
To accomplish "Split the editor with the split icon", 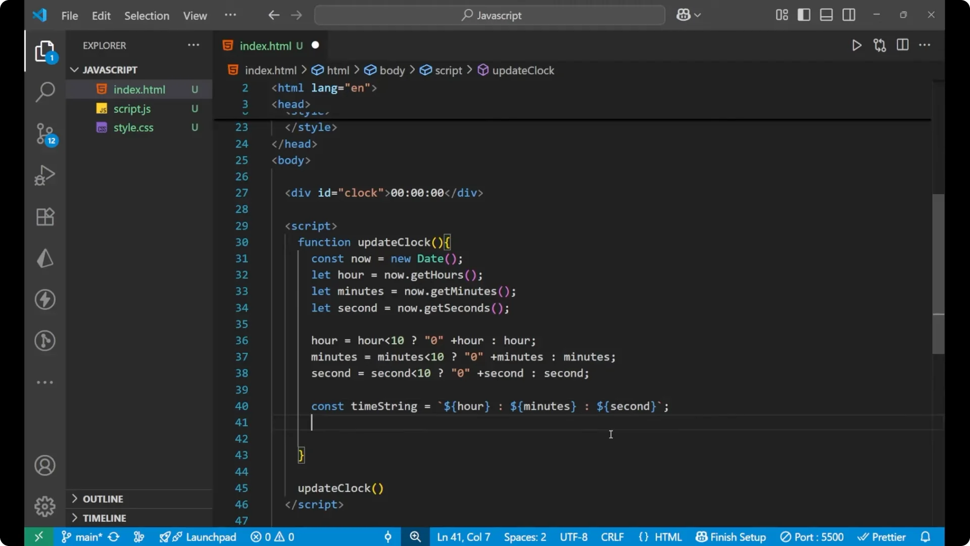I will (902, 45).
